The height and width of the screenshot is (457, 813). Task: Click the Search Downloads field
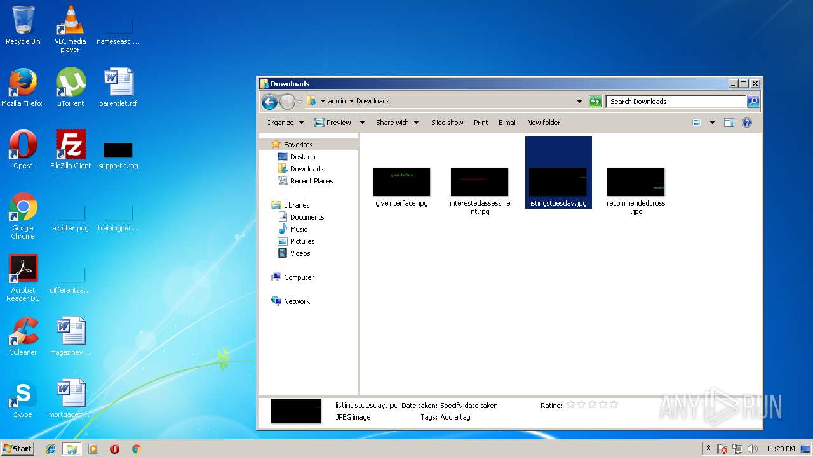(676, 102)
